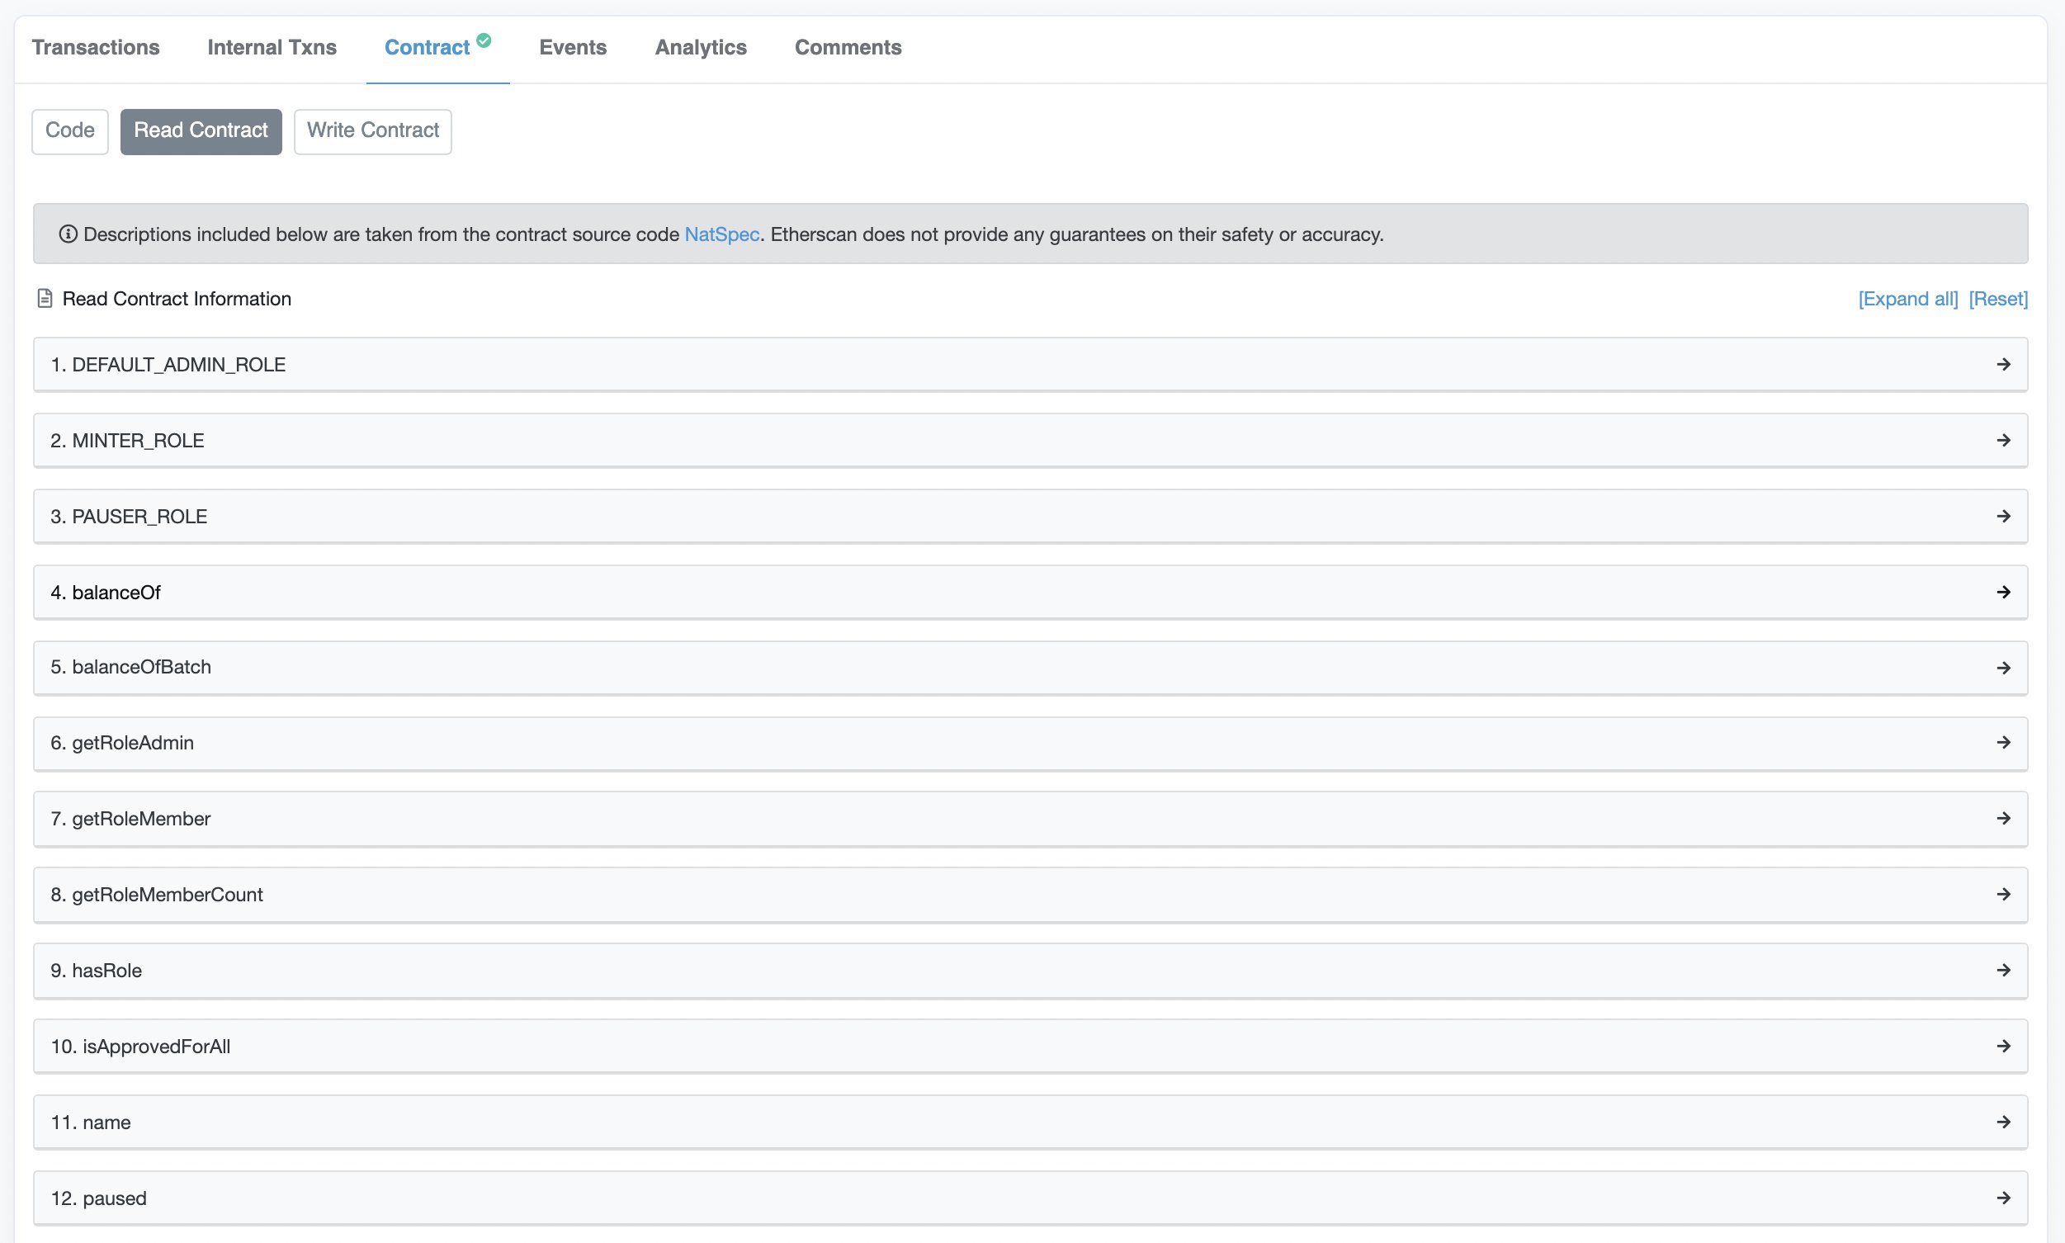Click the arrow icon on balanceOf row
Screen dimensions: 2065x1243
pyautogui.click(x=2003, y=592)
